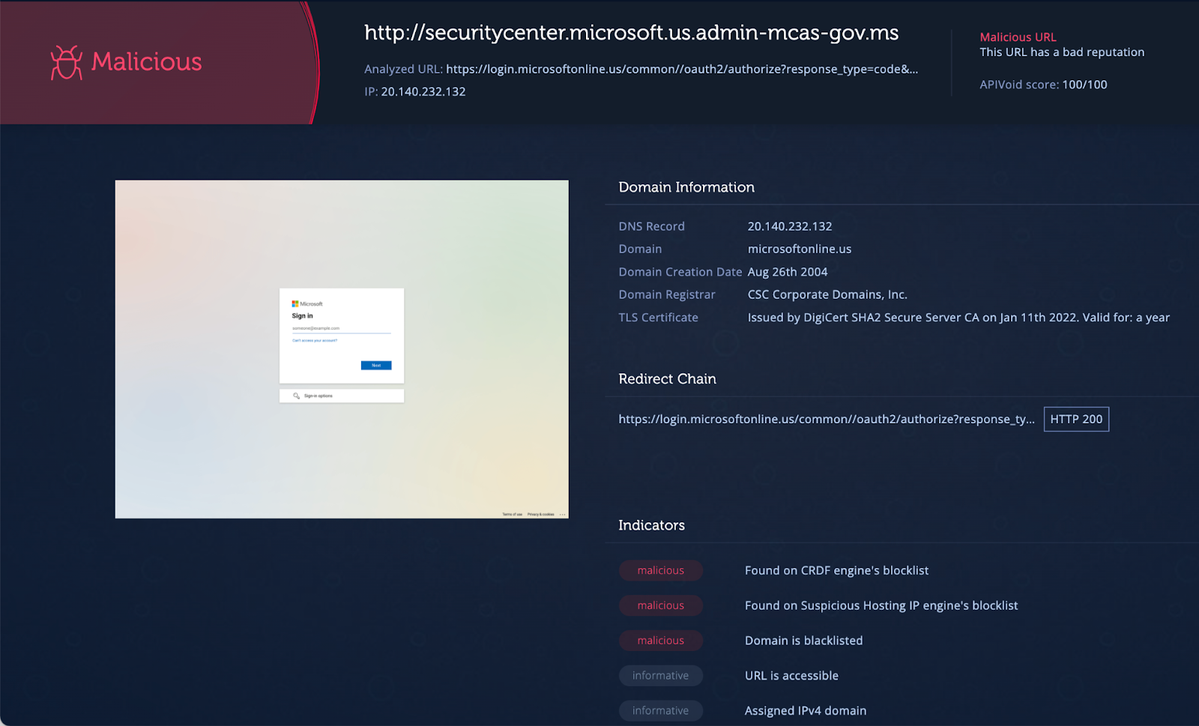Viewport: 1199px width, 726px height.
Task: Click malicious badge beside Domain is blacklisted
Action: click(x=661, y=641)
